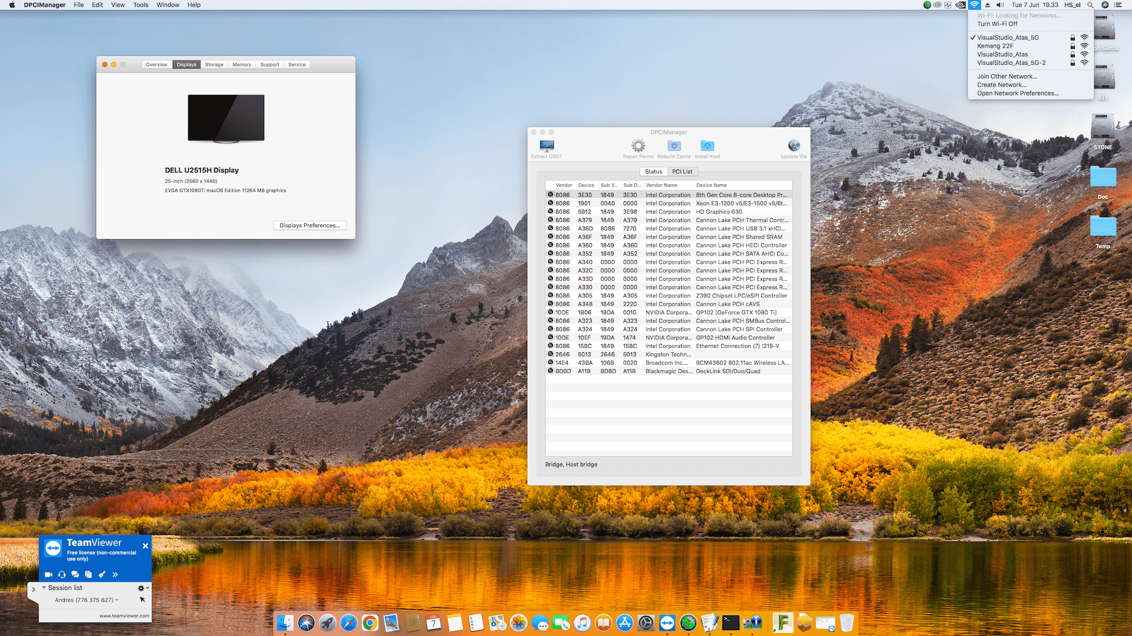Click the Extract DSDT toolbar icon
Viewport: 1132px width, 636px height.
[547, 145]
